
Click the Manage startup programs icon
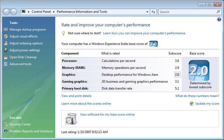click(6, 29)
